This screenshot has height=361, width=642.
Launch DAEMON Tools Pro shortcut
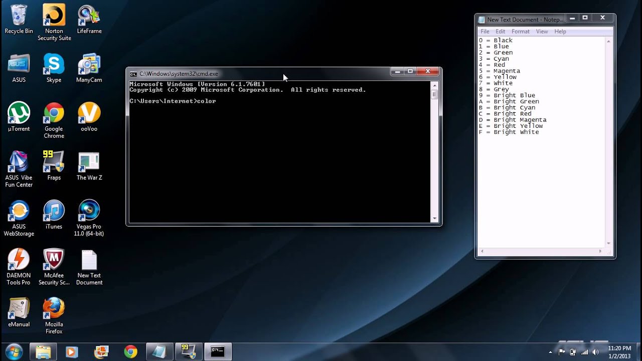click(19, 267)
